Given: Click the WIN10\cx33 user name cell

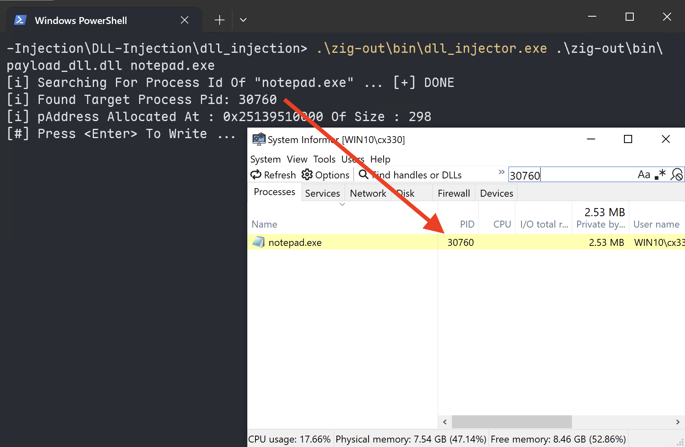Looking at the screenshot, I should click(659, 243).
